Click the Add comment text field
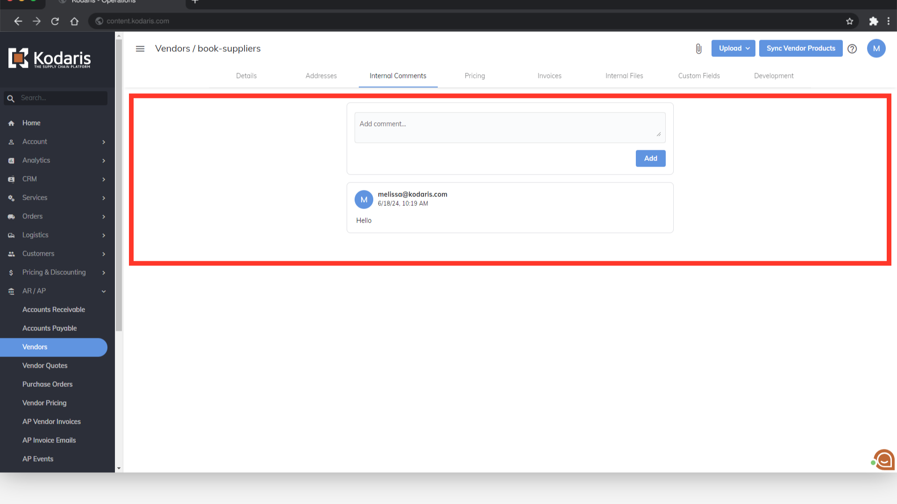This screenshot has width=897, height=504. pyautogui.click(x=509, y=127)
